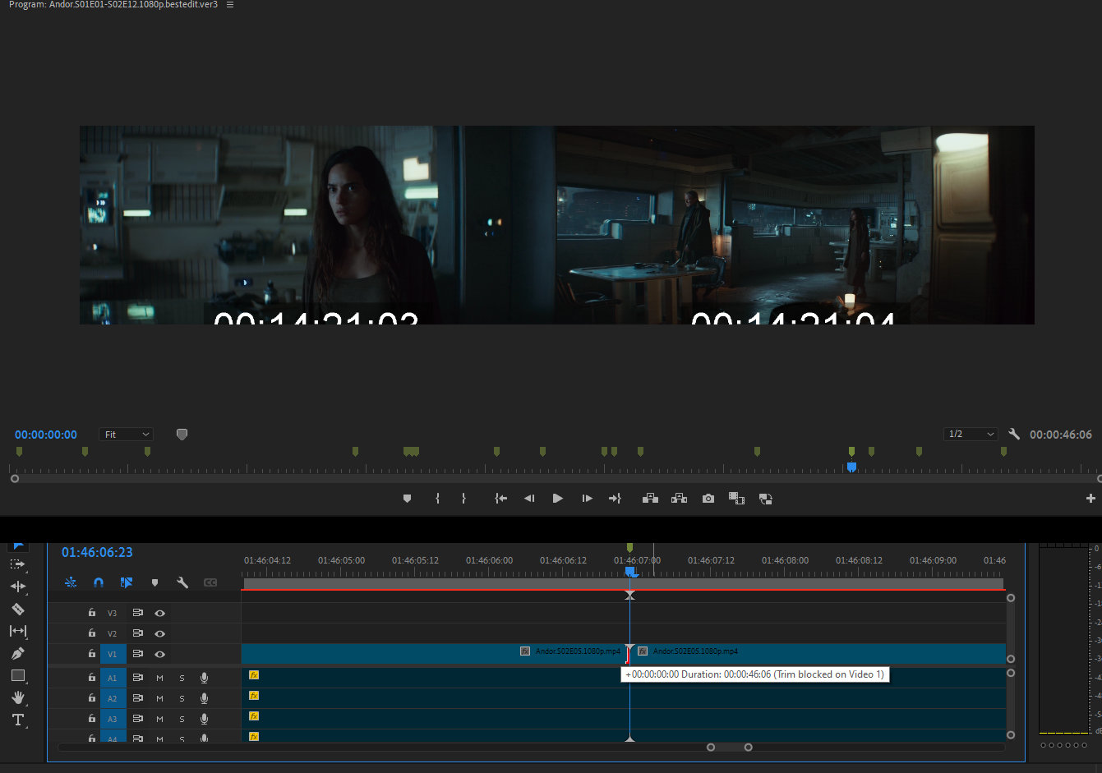The width and height of the screenshot is (1102, 773).
Task: Toggle V3 track output eye
Action: [x=159, y=613]
